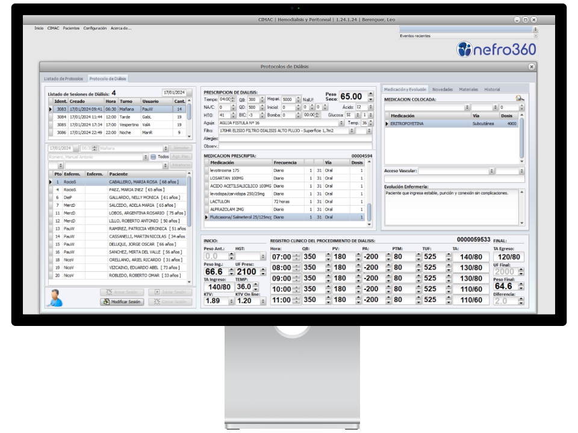Click the nefro360 logo

click(x=496, y=49)
